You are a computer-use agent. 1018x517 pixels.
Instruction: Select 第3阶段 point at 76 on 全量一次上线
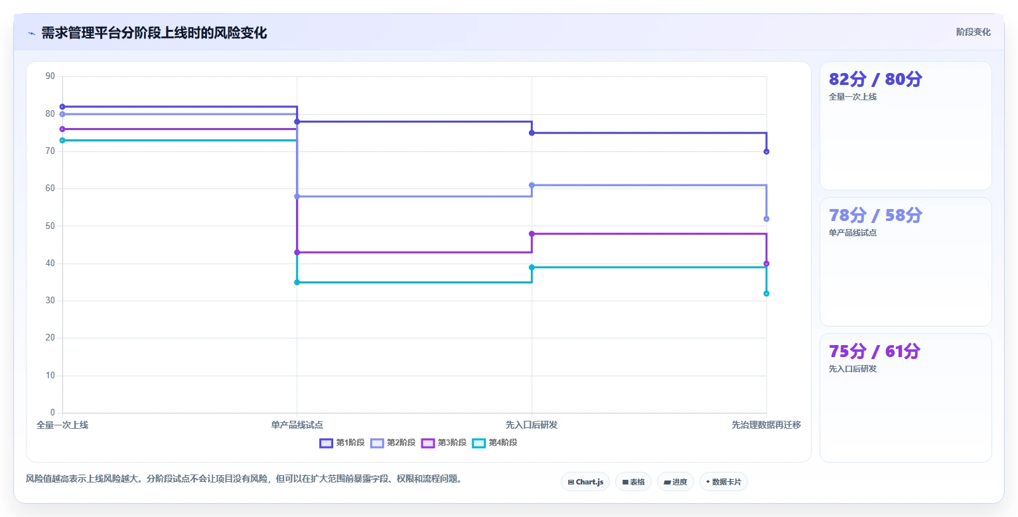62,129
